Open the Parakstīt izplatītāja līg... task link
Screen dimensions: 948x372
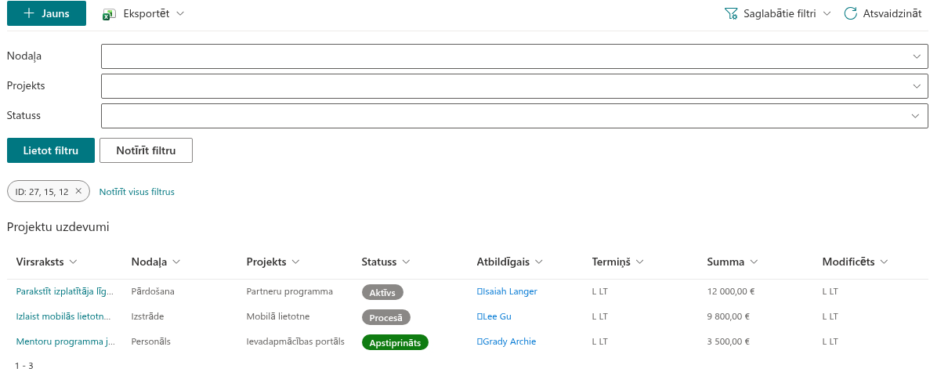[x=66, y=291]
